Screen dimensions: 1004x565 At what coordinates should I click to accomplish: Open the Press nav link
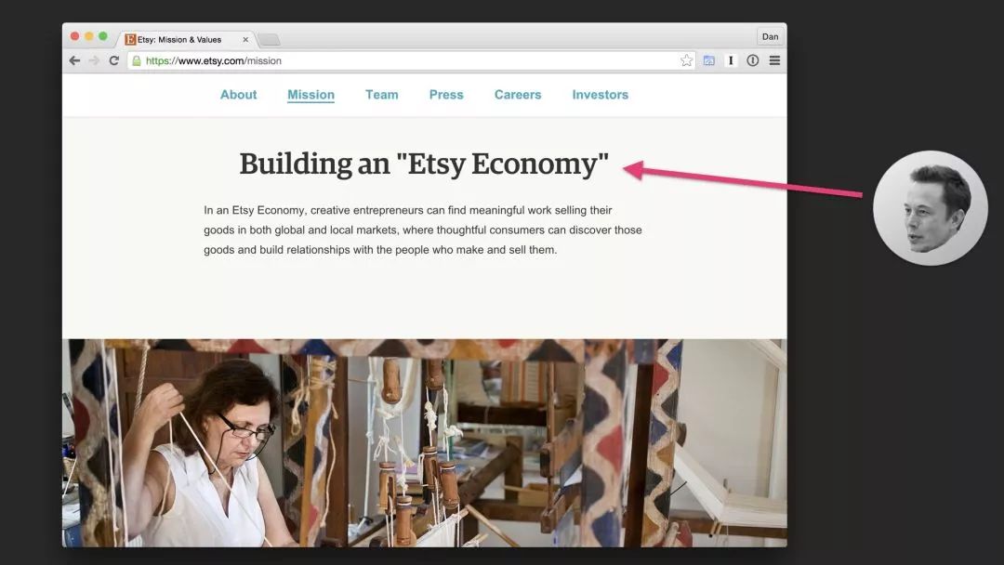(446, 95)
